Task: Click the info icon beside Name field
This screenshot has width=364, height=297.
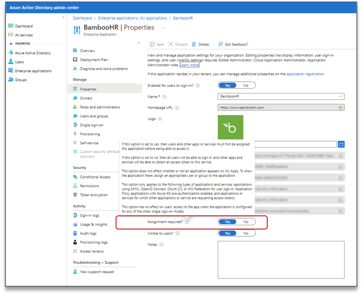Action: 164,97
